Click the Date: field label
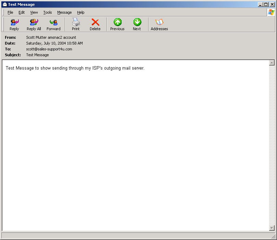The image size is (277, 240). tap(10, 43)
